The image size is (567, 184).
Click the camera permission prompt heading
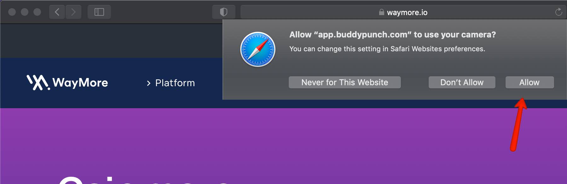tap(392, 35)
